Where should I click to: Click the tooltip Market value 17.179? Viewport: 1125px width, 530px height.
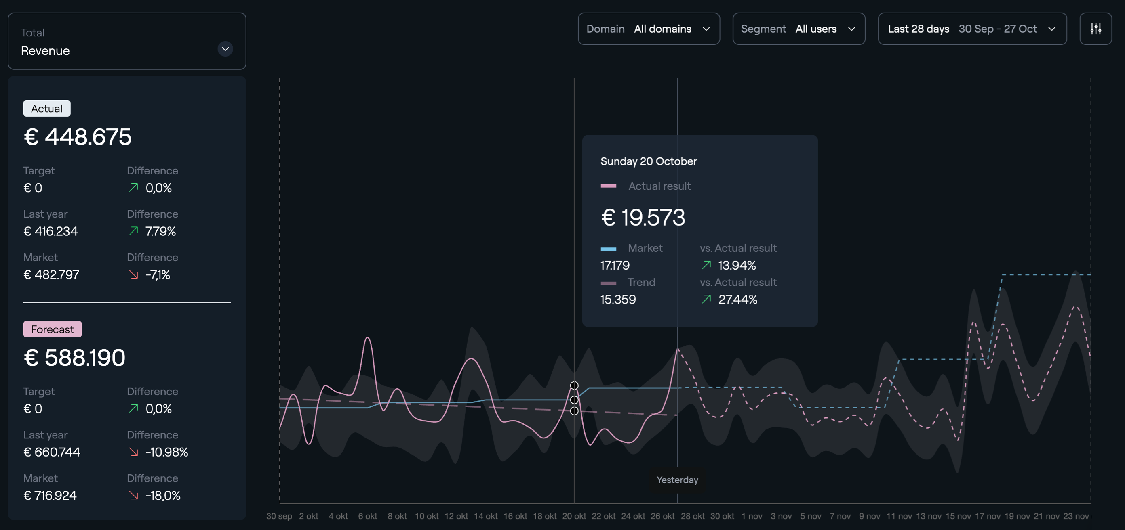615,265
